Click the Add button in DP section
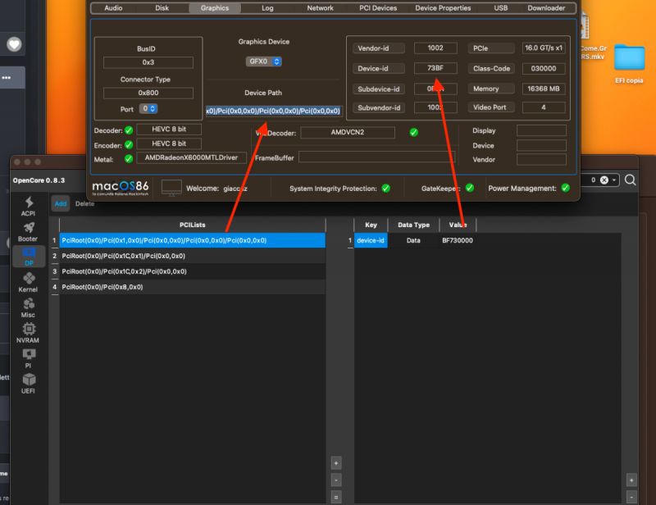Viewport: 656px width, 505px height. coord(61,204)
